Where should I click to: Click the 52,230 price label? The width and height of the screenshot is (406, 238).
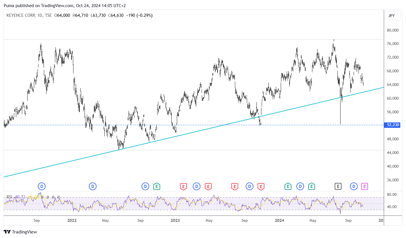click(393, 125)
